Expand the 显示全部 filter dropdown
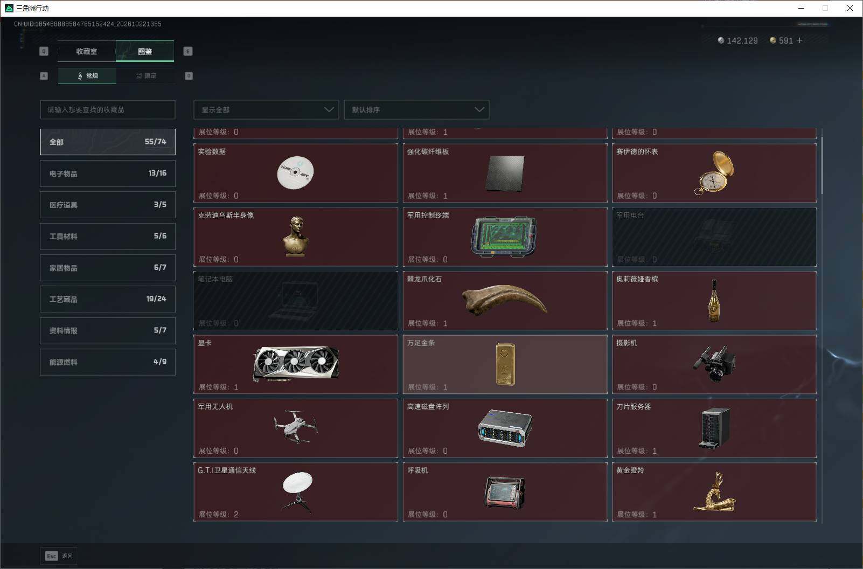 (266, 109)
